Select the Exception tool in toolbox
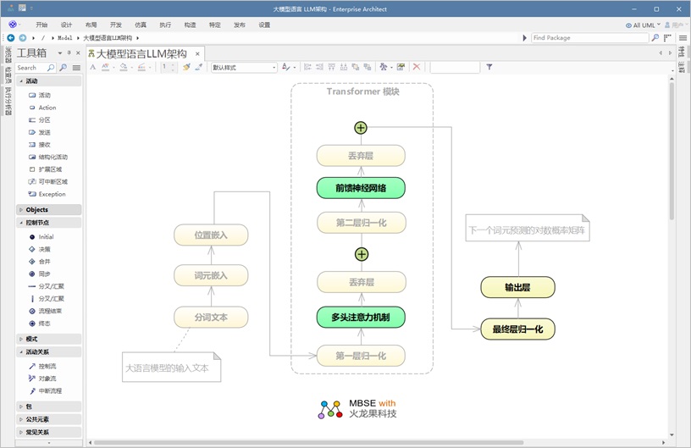Viewport: 691px width, 448px height. pyautogui.click(x=51, y=194)
